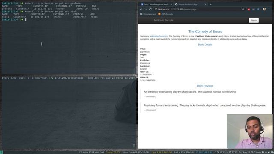Close the Istio Visualizing Your Mesh tab
The height and width of the screenshot is (154, 274).
pos(171,4)
